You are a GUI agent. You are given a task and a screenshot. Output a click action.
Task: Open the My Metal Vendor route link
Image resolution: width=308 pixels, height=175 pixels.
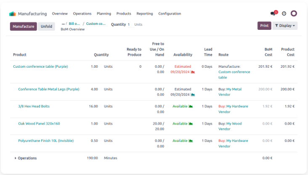point(230,92)
